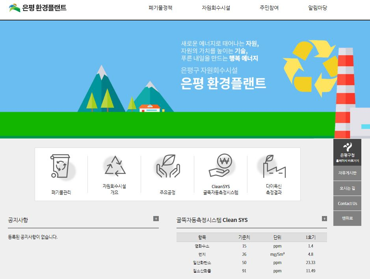Open the CleanSYS 굴뚝자동측정시스템 text link
The image size is (370, 279).
point(221,189)
